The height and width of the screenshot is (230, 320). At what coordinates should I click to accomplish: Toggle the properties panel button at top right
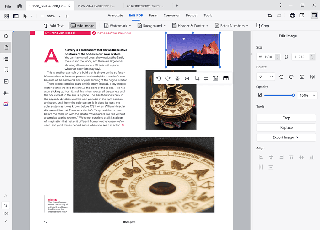click(x=314, y=16)
